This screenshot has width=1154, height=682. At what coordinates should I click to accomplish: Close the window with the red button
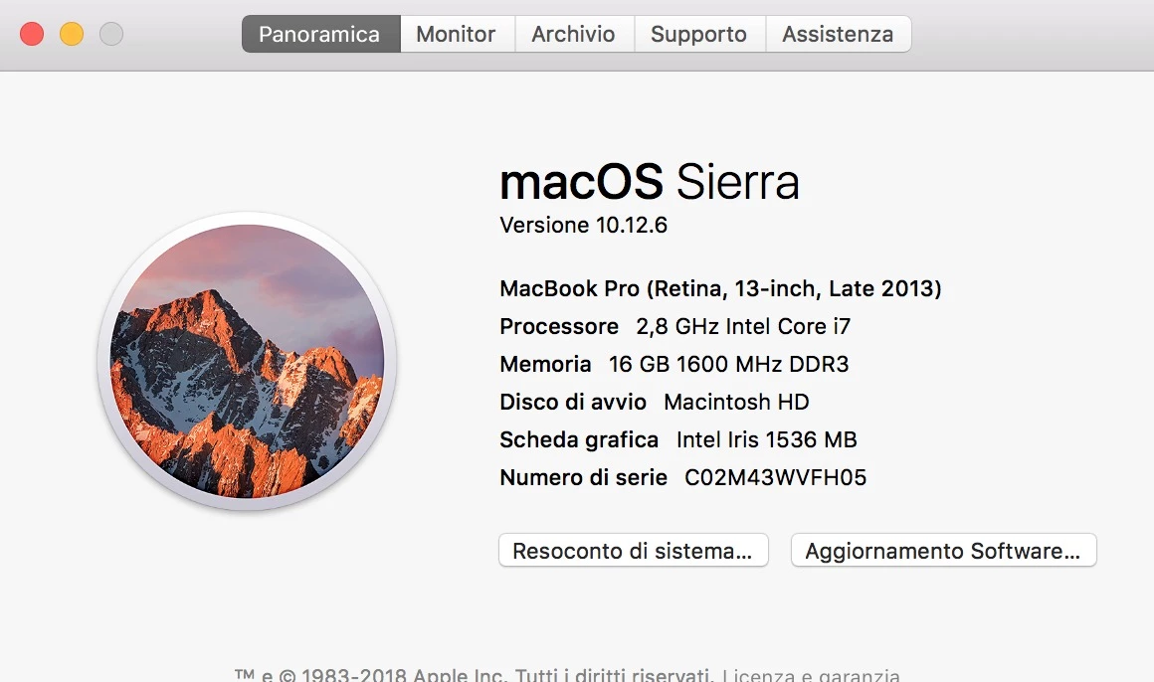click(x=32, y=34)
